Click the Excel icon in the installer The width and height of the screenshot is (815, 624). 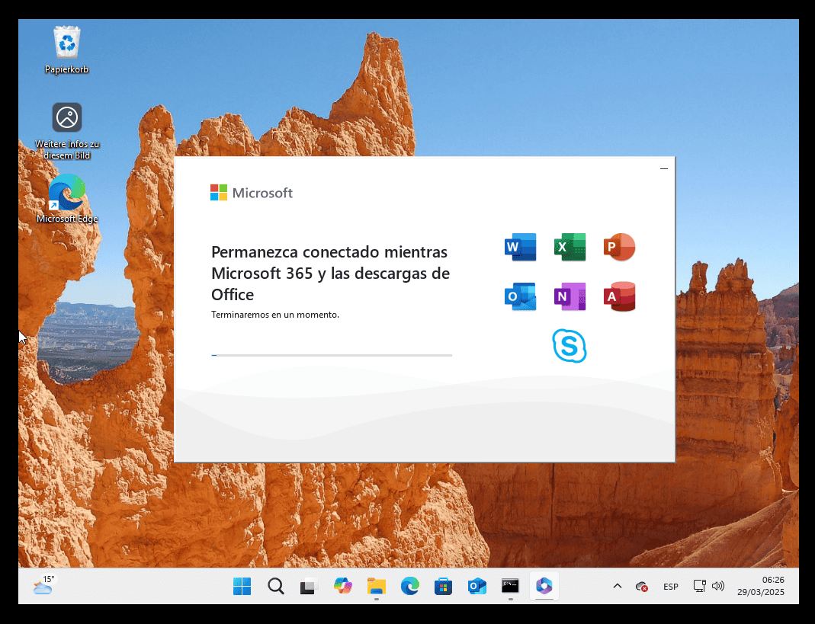(x=570, y=247)
